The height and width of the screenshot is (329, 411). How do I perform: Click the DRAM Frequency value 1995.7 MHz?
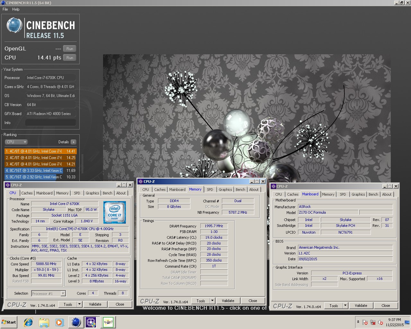[x=214, y=226]
